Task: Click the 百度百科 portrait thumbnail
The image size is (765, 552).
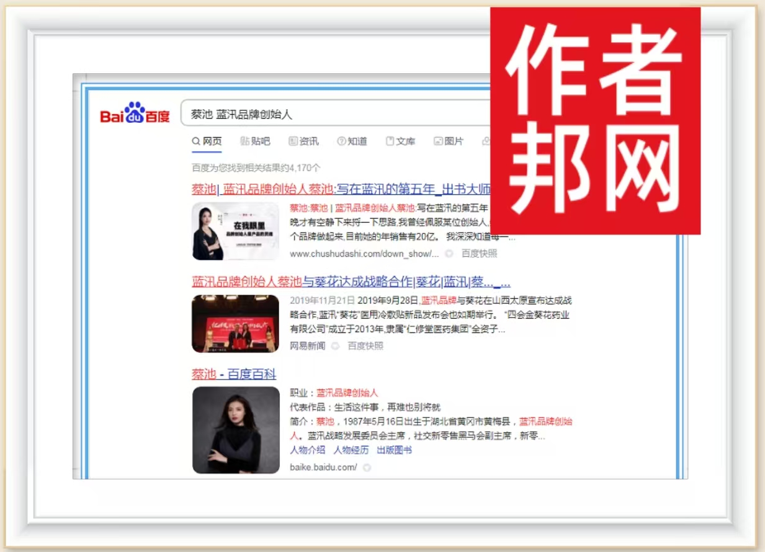Action: click(236, 430)
